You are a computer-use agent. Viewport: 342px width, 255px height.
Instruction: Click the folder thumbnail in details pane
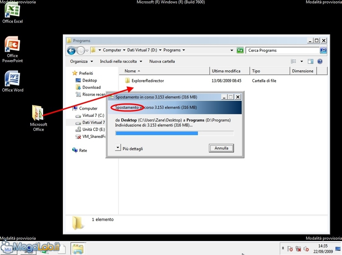click(77, 223)
